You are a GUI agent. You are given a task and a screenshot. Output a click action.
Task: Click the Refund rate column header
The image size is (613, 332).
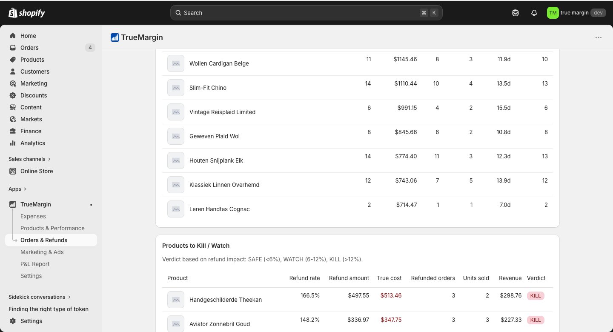tap(304, 278)
